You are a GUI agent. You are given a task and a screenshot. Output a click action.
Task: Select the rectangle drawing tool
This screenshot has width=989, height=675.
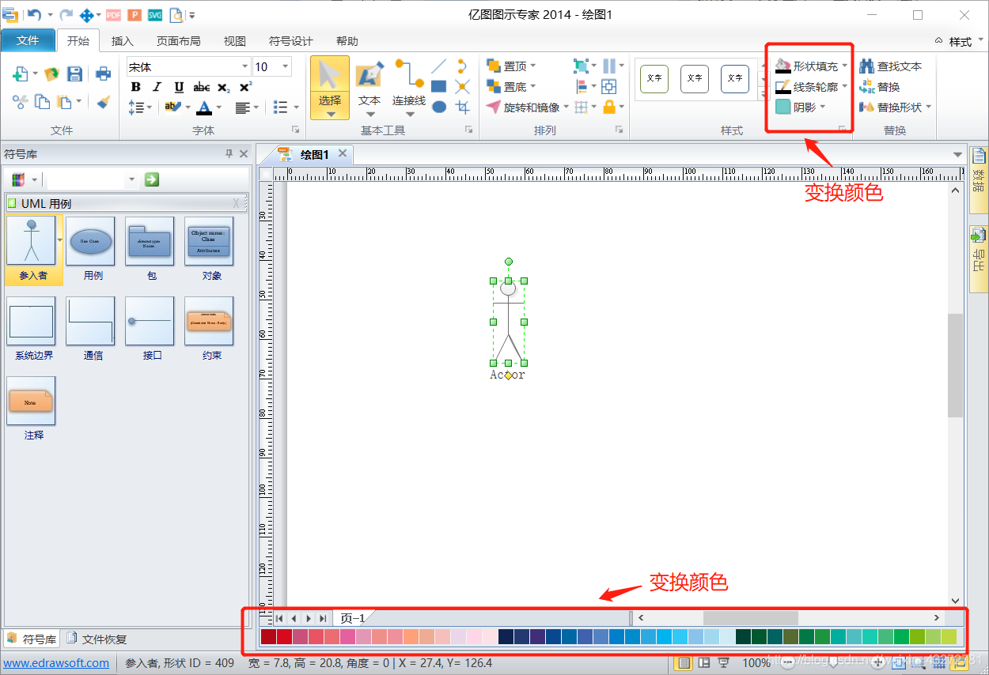tap(439, 86)
